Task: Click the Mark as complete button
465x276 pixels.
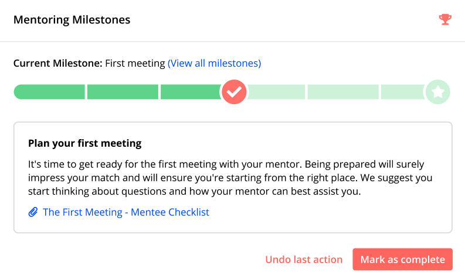Action: 402,260
